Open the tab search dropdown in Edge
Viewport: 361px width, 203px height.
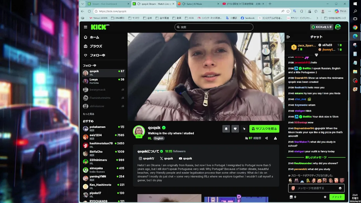click(x=82, y=4)
